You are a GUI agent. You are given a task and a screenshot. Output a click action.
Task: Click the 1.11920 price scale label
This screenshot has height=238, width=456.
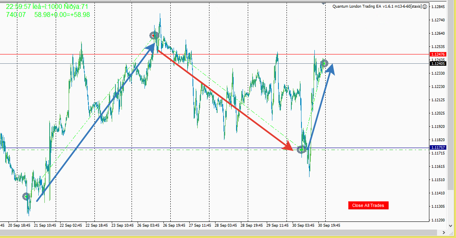438,127
